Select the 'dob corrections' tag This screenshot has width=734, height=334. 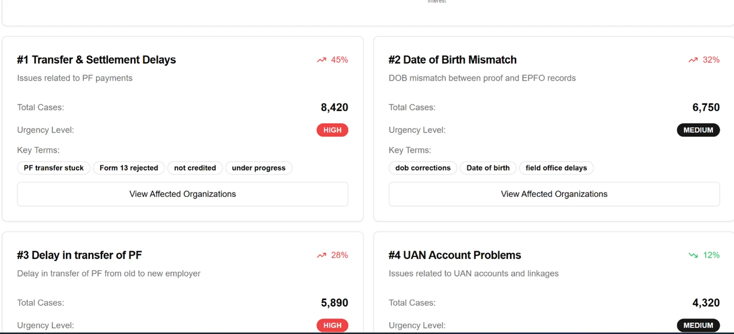click(423, 168)
